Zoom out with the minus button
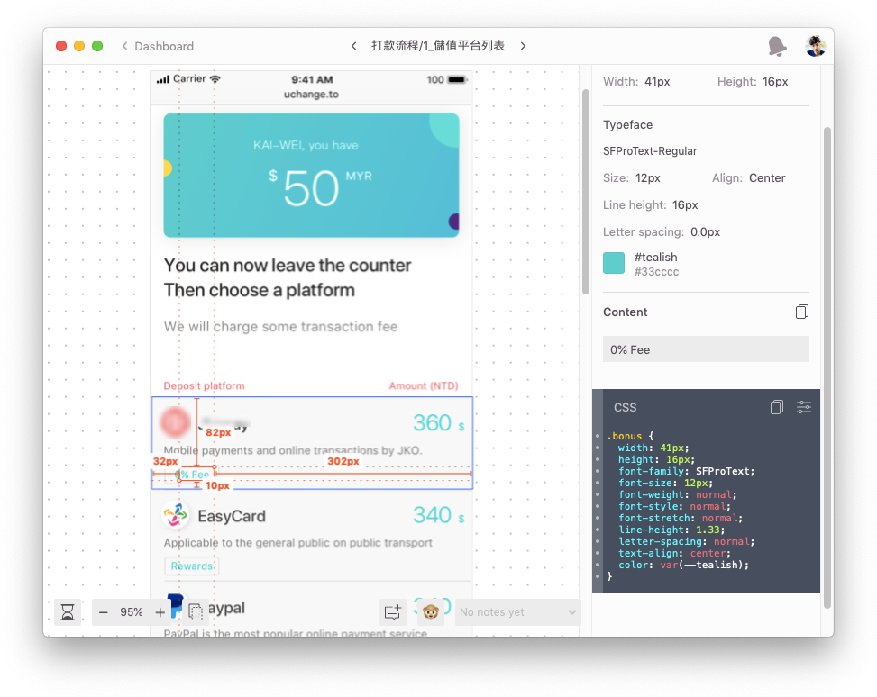The height and width of the screenshot is (697, 877). [x=103, y=612]
